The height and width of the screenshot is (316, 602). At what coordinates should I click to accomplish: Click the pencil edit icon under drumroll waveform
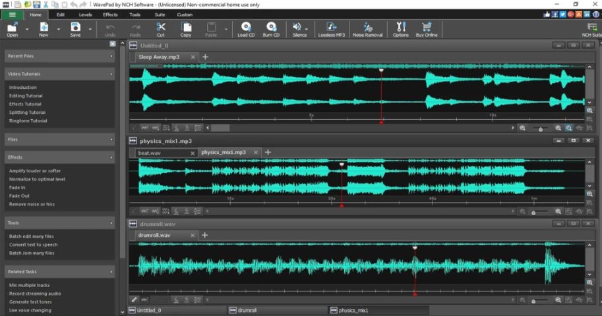pyautogui.click(x=134, y=300)
